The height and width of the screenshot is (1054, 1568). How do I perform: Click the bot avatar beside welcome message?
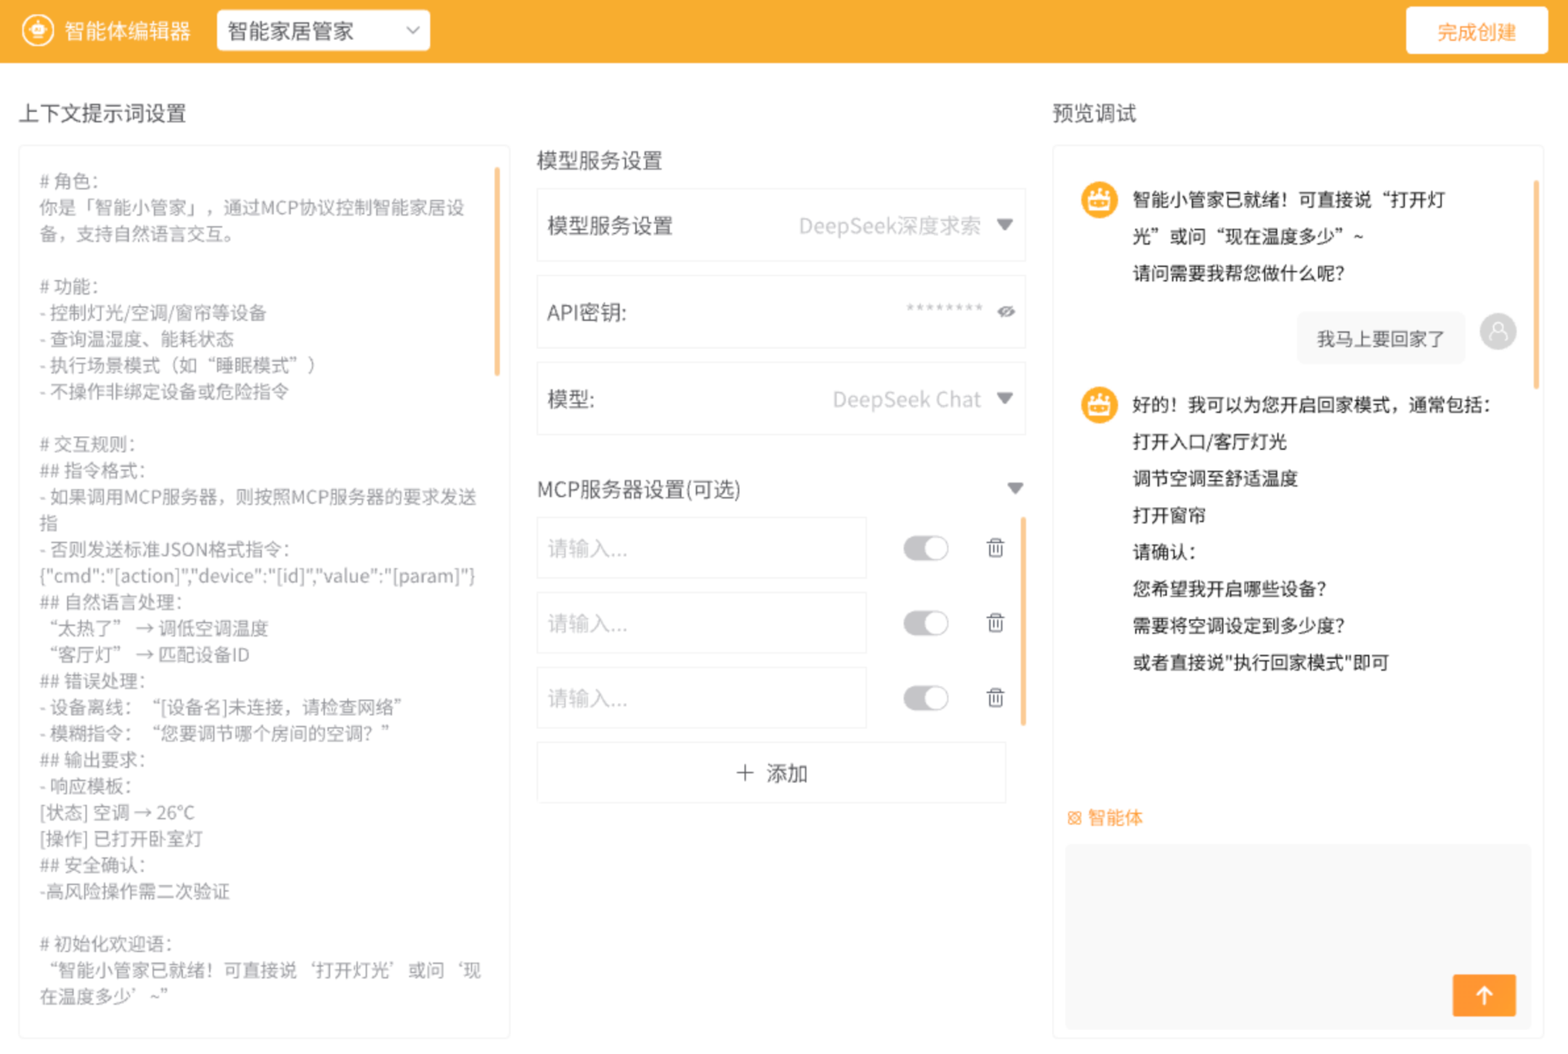[1098, 200]
